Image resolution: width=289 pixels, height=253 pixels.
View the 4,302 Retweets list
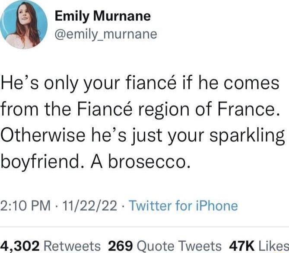coord(51,245)
